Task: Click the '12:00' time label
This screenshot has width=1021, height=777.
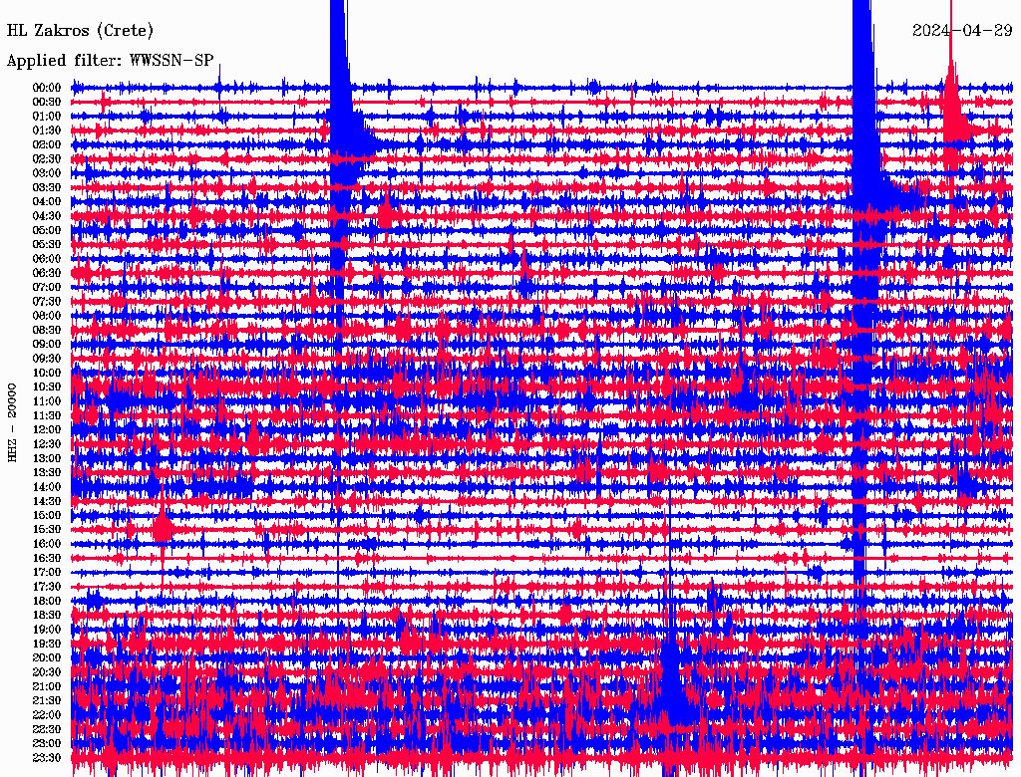Action: point(47,429)
